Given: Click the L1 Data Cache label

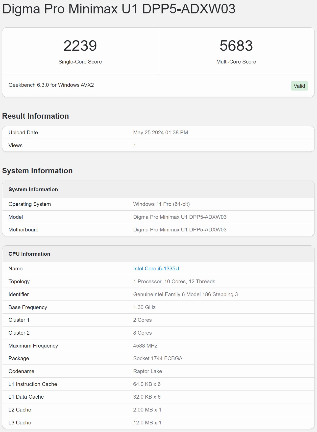Looking at the screenshot, I should 26,397.
